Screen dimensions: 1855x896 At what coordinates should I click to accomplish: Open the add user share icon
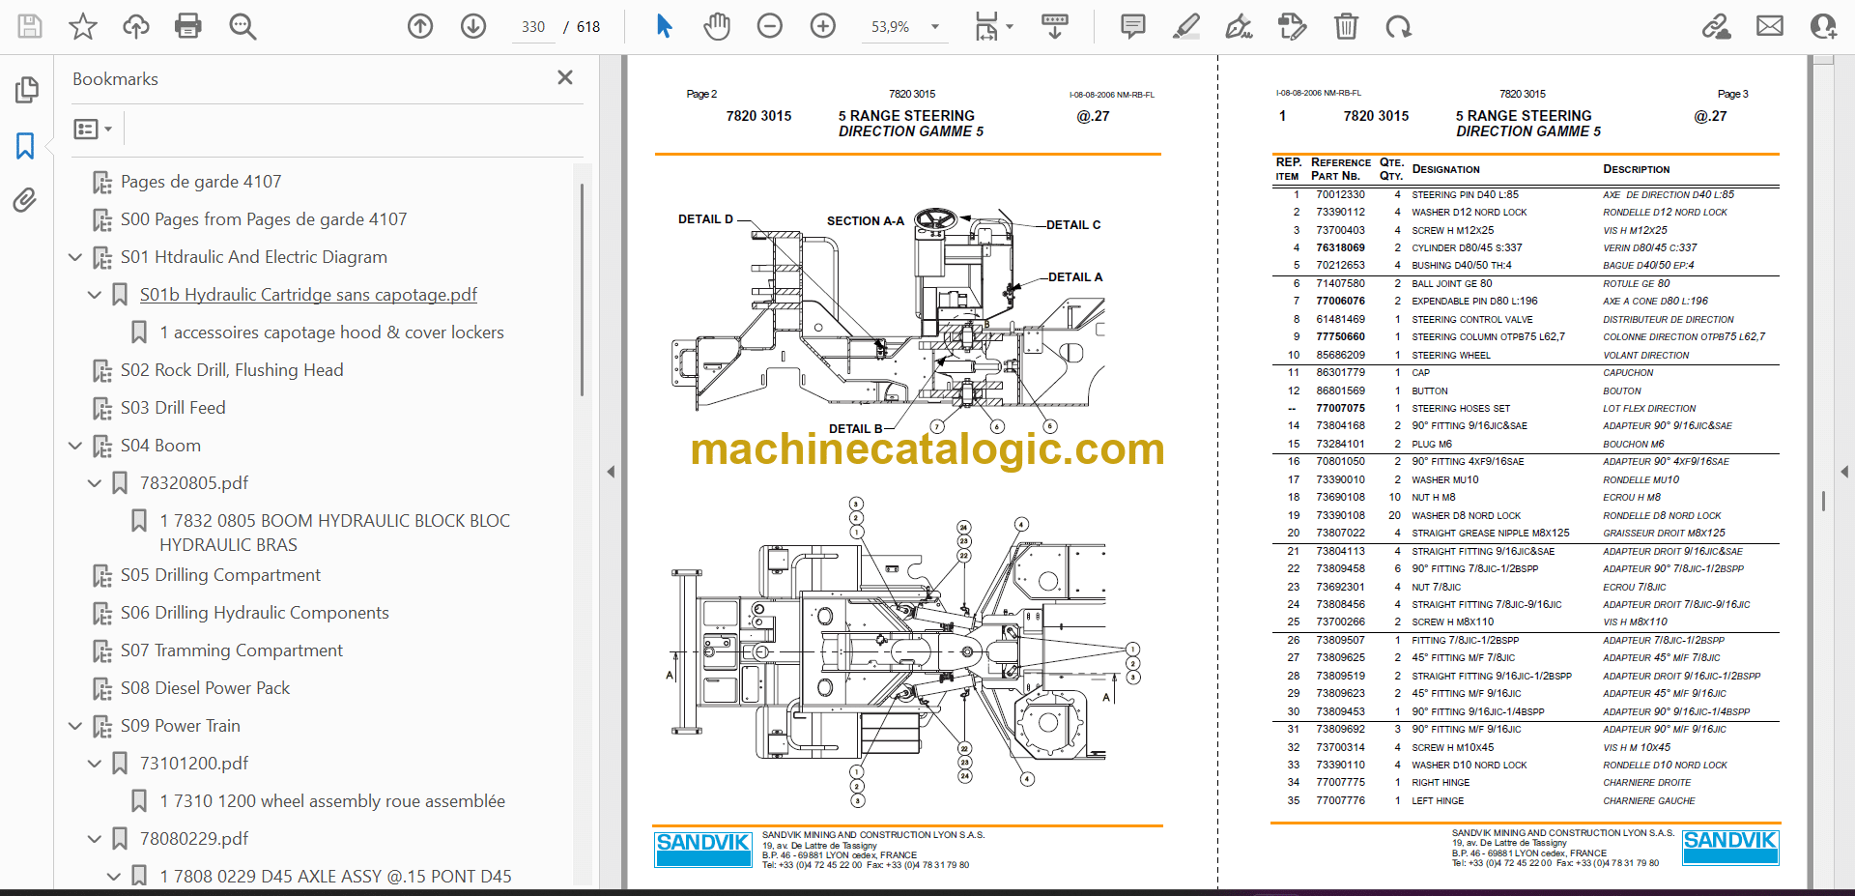1823,26
